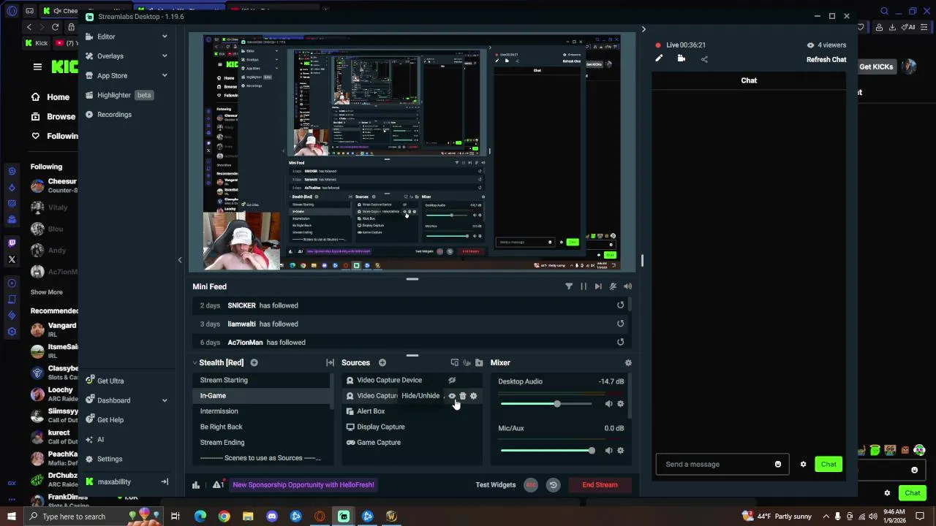Edit stream info with pencil icon
This screenshot has height=526, width=936.
pyautogui.click(x=659, y=58)
